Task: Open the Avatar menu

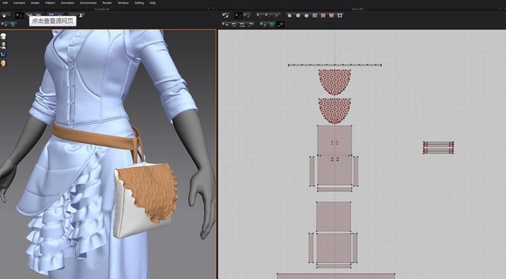Action: 35,3
